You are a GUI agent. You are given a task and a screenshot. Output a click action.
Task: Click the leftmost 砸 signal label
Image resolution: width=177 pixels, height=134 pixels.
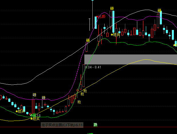pyautogui.click(x=34, y=95)
